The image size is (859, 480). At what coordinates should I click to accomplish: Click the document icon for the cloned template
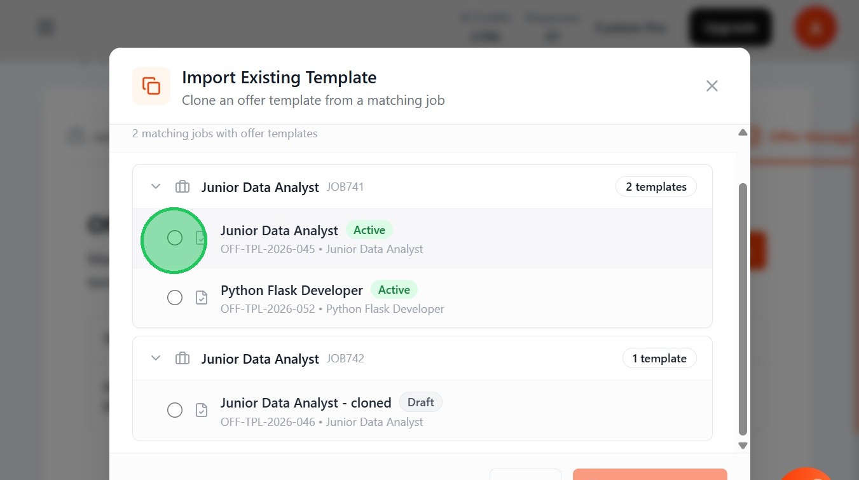[x=202, y=410]
